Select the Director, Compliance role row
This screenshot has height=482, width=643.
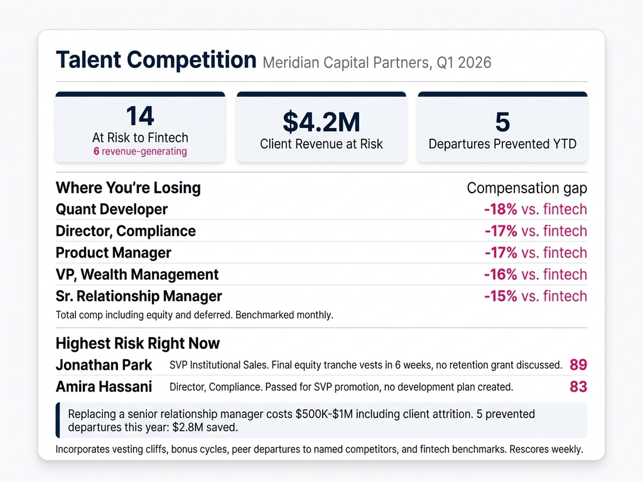tap(126, 231)
